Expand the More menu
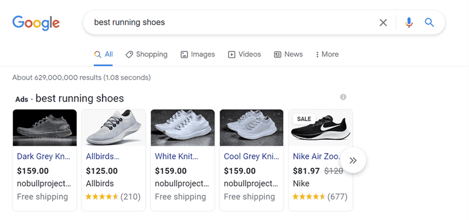 tap(327, 54)
